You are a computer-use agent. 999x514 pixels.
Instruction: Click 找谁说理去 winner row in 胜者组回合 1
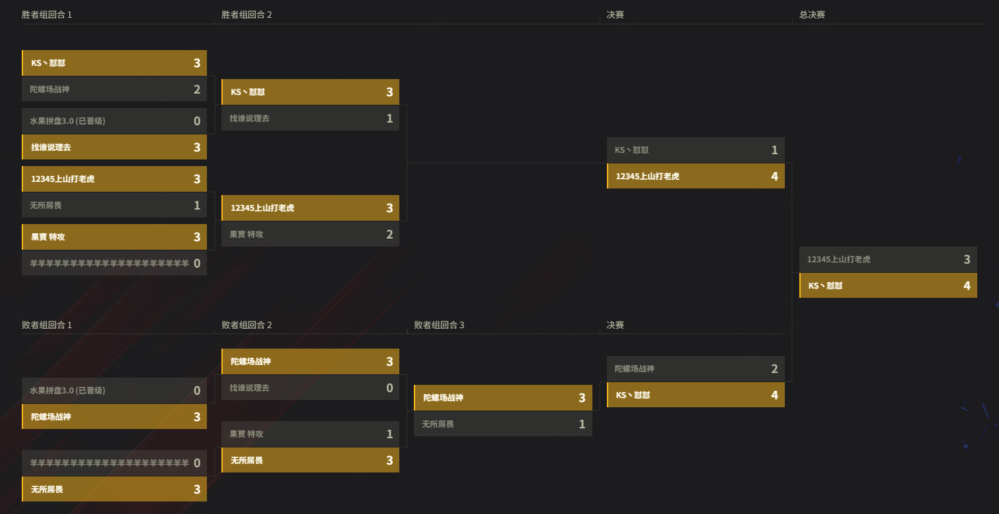coord(114,147)
